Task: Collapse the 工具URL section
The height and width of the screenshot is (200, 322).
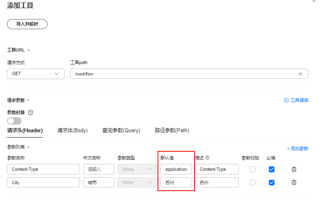Action: pyautogui.click(x=28, y=50)
